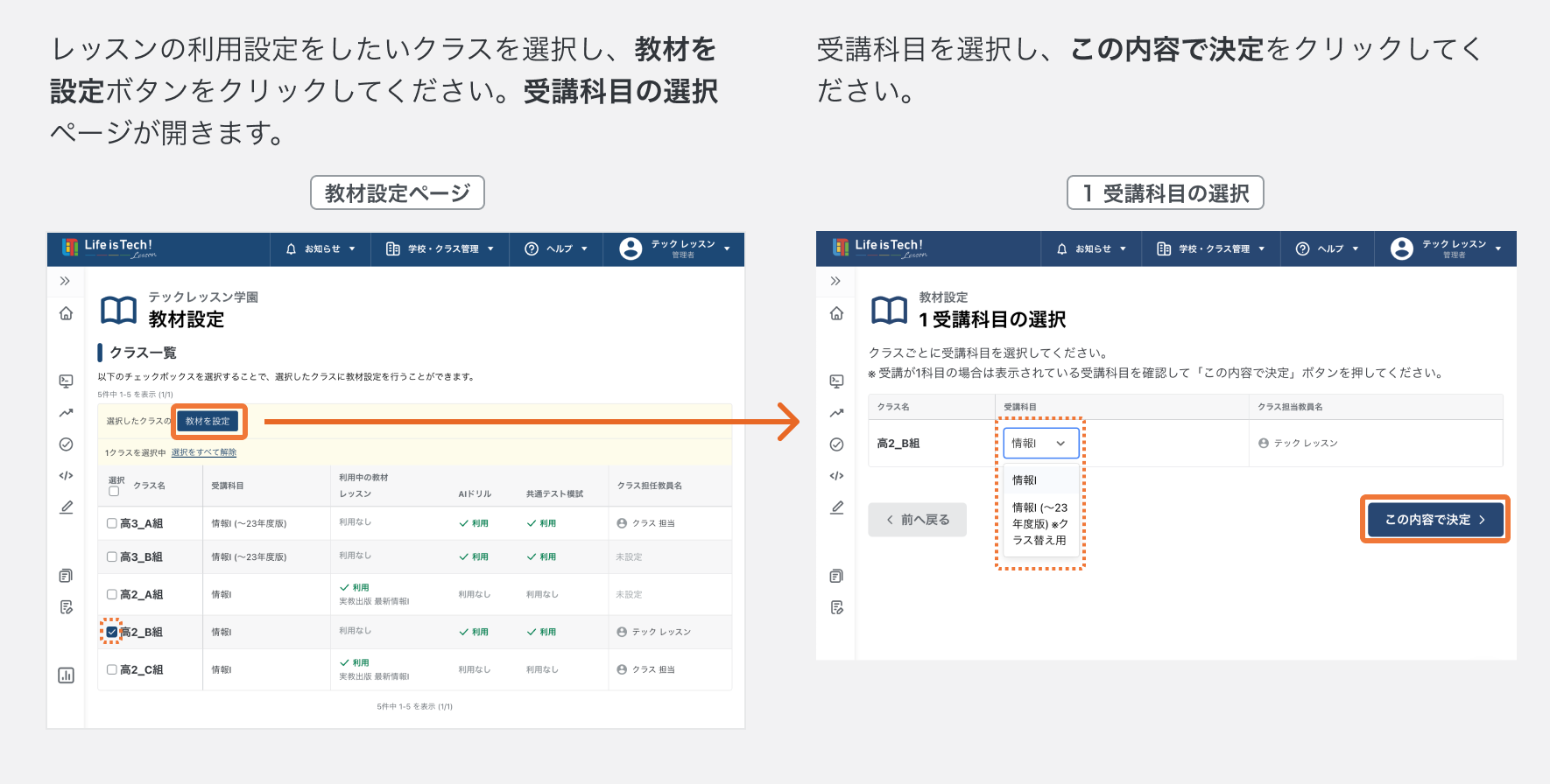
Task: Select 情報I (〜23年度版) ※クラス替え用 option
Action: point(1041,524)
